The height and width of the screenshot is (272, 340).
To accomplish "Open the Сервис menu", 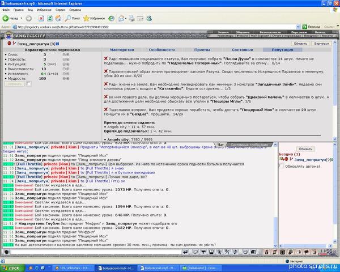I will [60, 10].
